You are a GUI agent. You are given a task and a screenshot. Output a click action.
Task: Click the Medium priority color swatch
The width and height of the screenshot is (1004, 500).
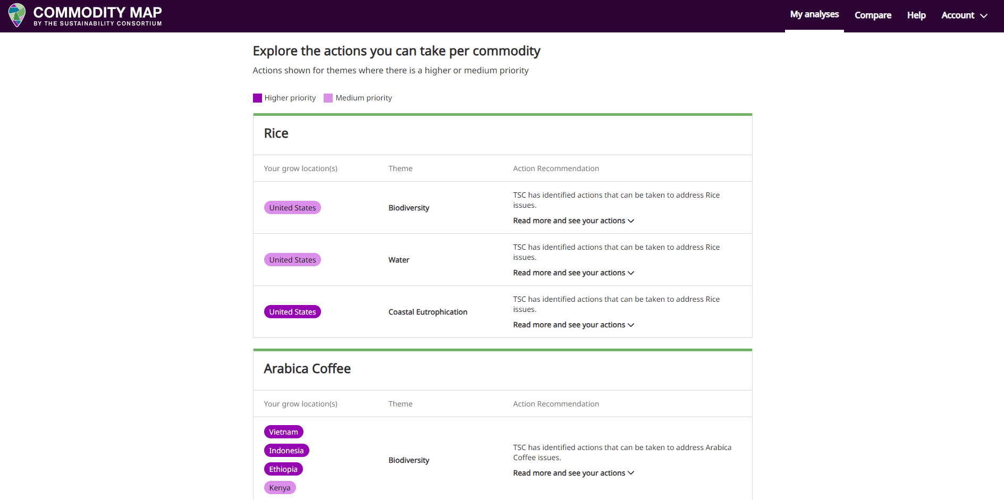tap(328, 98)
